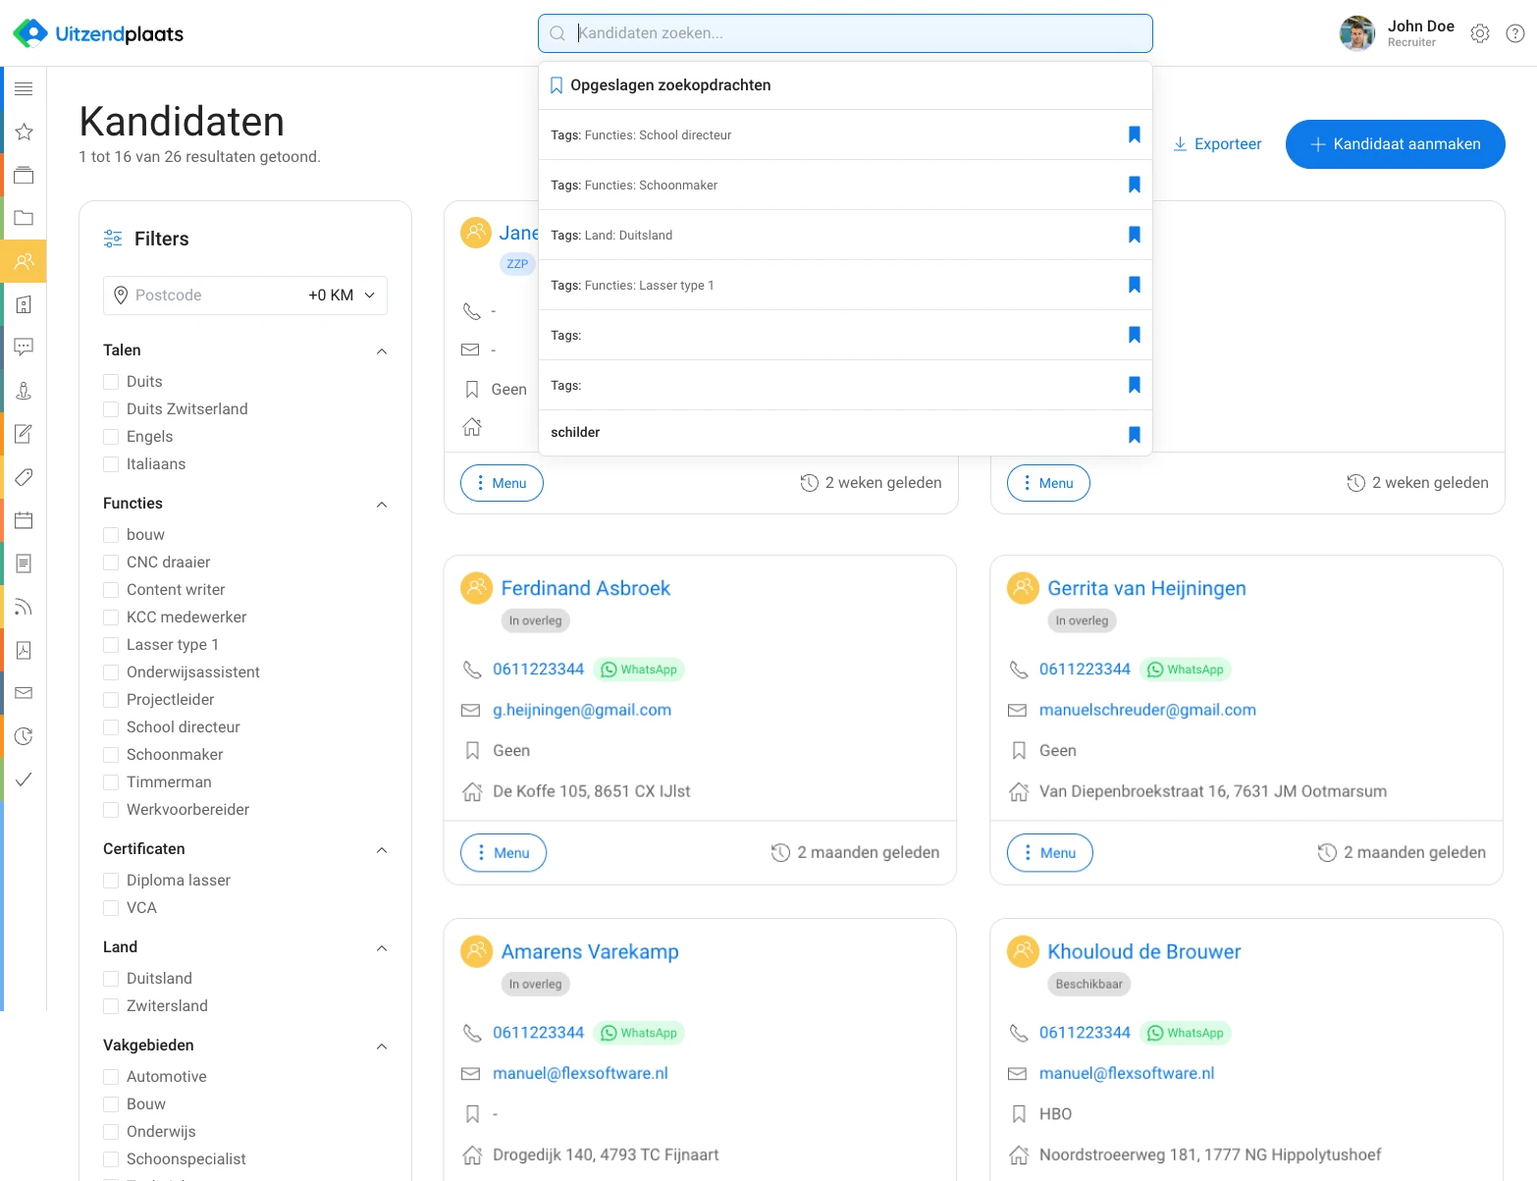Open the chat messages icon in sidebar
The image size is (1537, 1181).
coord(24,348)
